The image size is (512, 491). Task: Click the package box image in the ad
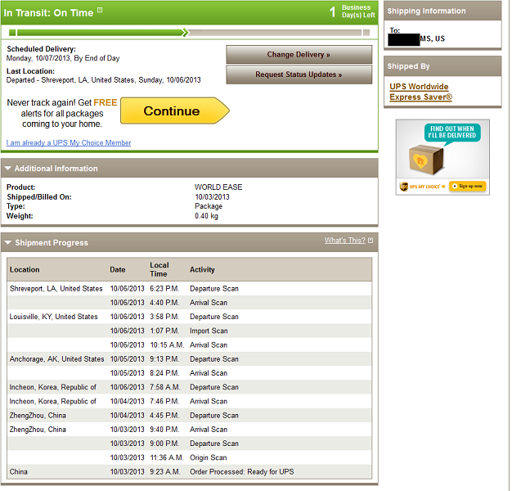[x=426, y=160]
